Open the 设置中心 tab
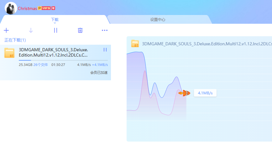The width and height of the screenshot is (272, 145). tap(158, 20)
